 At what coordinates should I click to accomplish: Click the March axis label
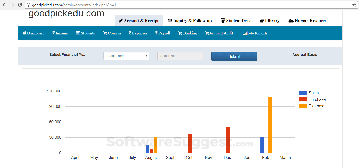coord(285,158)
